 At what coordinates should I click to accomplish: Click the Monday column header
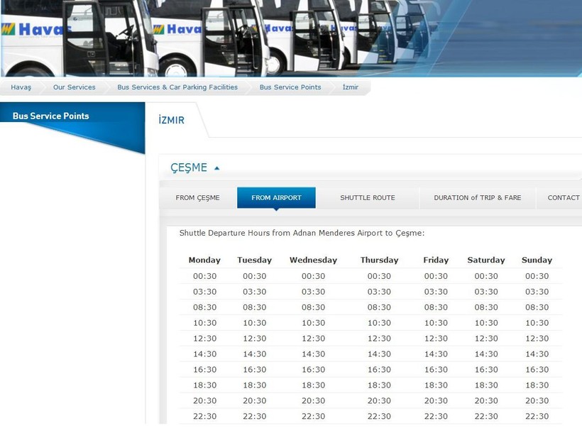click(204, 260)
